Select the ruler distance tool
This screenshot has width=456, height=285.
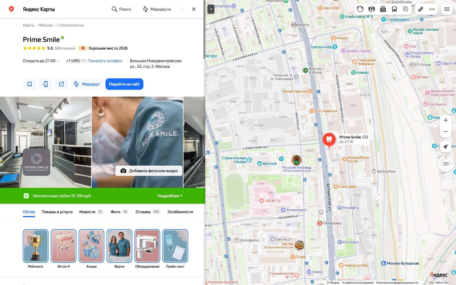pos(421,9)
